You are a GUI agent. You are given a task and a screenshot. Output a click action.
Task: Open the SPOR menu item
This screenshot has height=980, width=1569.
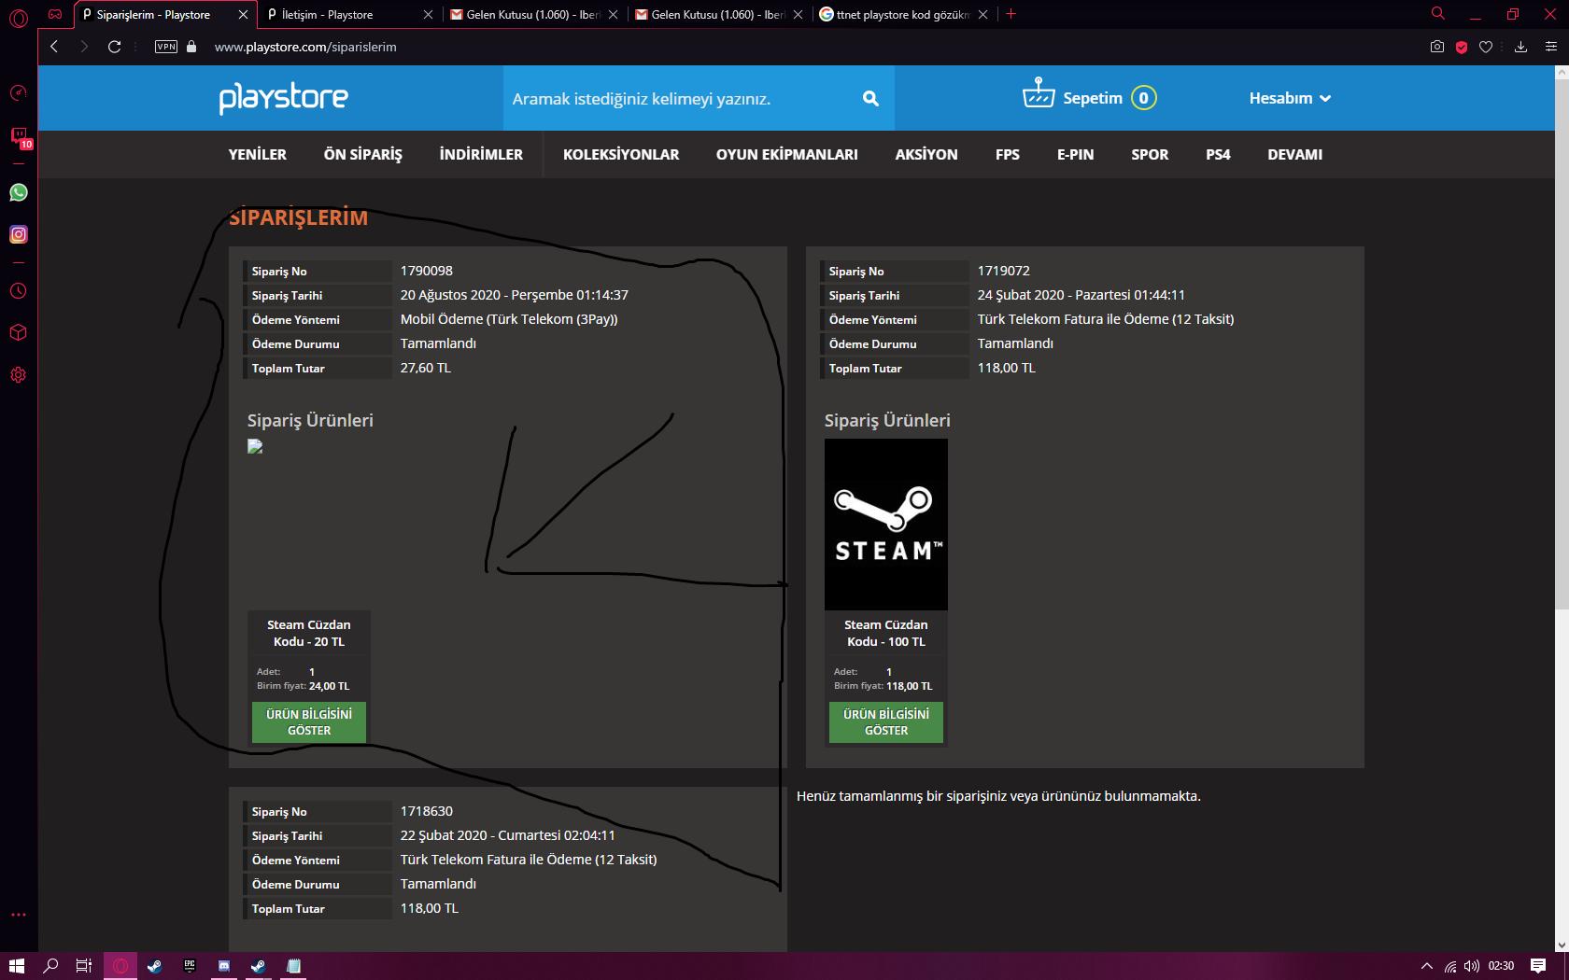(1150, 154)
